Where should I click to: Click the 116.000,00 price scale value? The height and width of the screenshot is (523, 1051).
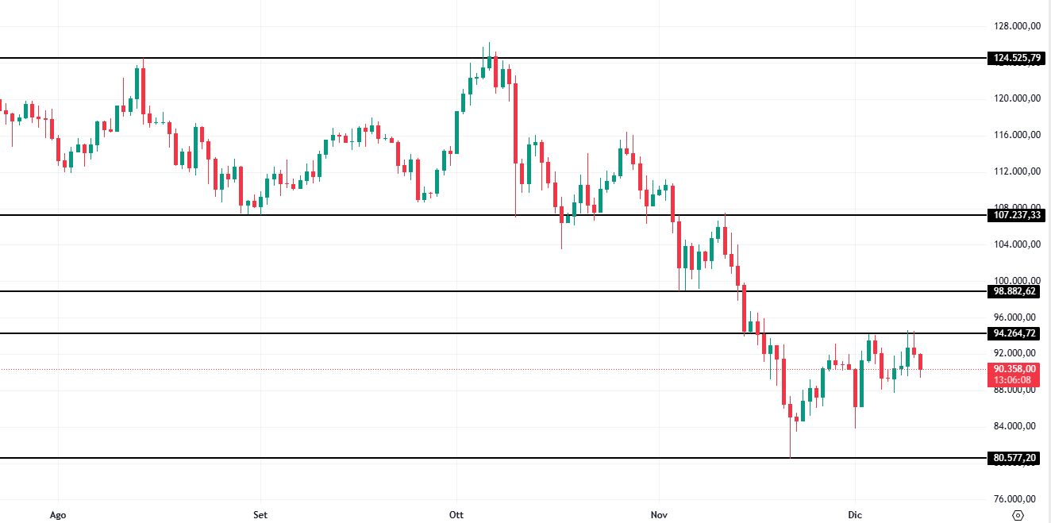(1016, 135)
